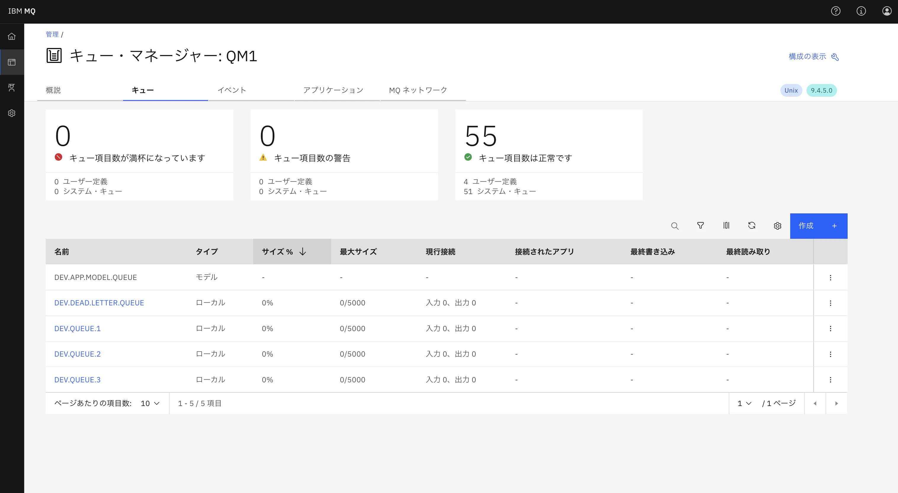
Task: Open the MQ ネットワーク tab
Action: click(423, 90)
